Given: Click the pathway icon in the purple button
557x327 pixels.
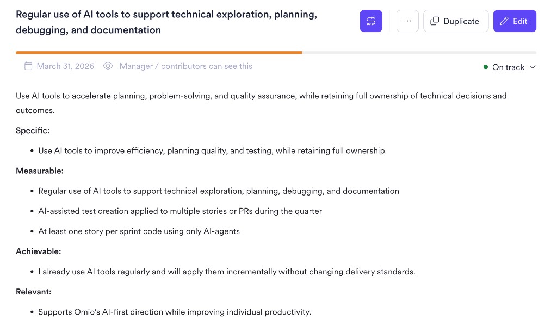Looking at the screenshot, I should pyautogui.click(x=371, y=21).
